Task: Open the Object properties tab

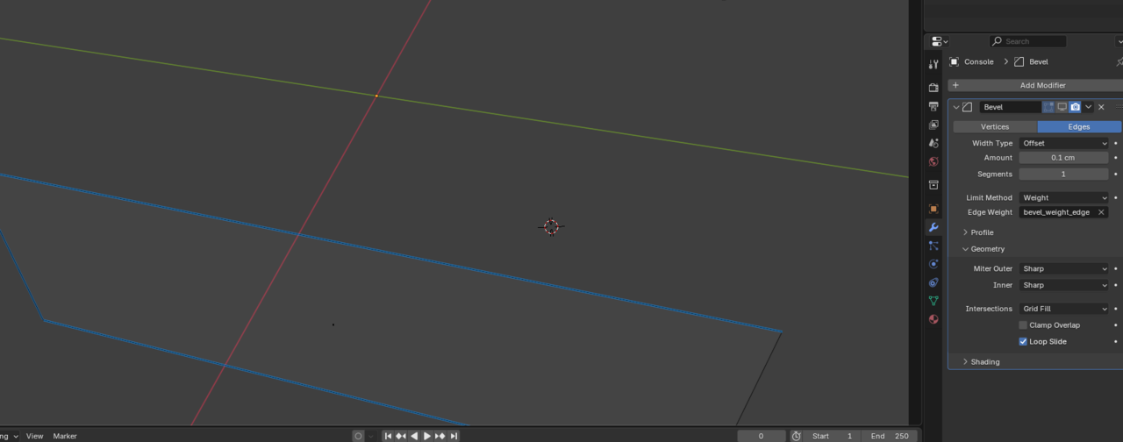Action: click(933, 209)
